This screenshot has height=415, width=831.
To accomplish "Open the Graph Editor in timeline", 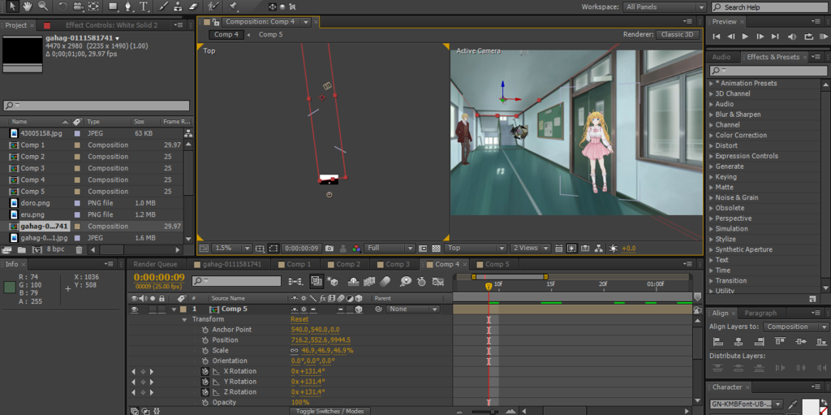I will (437, 281).
